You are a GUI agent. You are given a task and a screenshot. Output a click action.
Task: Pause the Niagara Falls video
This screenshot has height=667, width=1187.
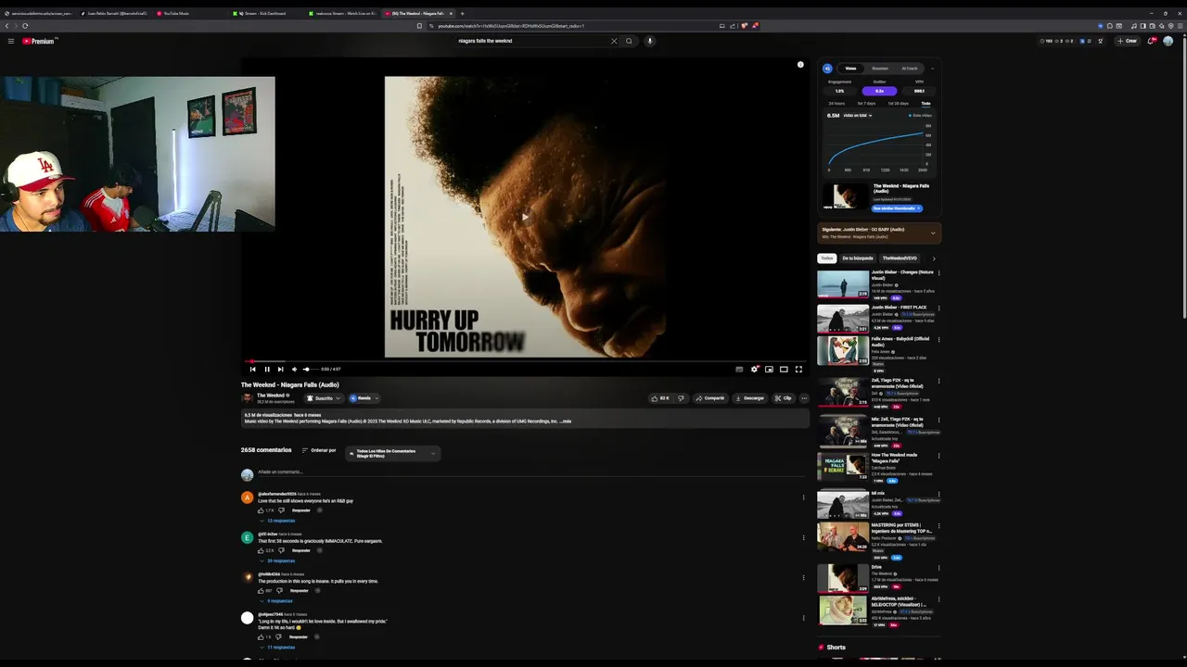tap(267, 369)
